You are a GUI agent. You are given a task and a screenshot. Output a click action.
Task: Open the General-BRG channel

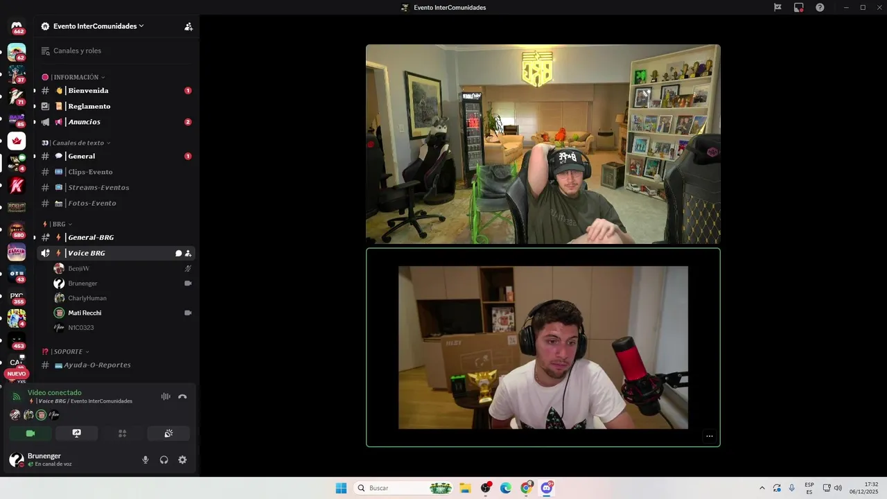tap(116, 237)
